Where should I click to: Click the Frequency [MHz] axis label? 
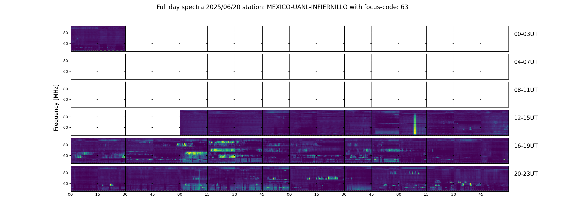pos(56,108)
